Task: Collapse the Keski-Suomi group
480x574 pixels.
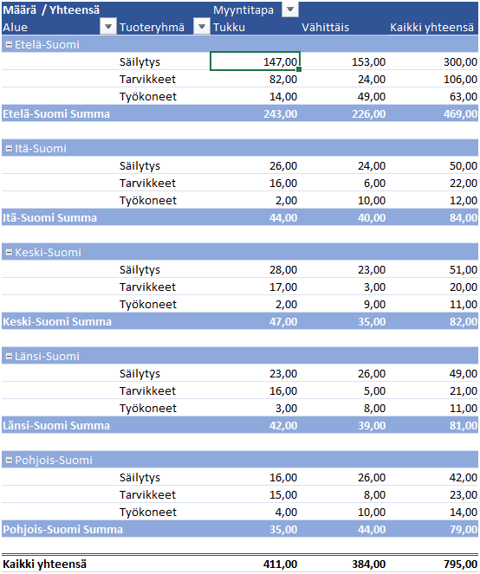Action: tap(10, 253)
